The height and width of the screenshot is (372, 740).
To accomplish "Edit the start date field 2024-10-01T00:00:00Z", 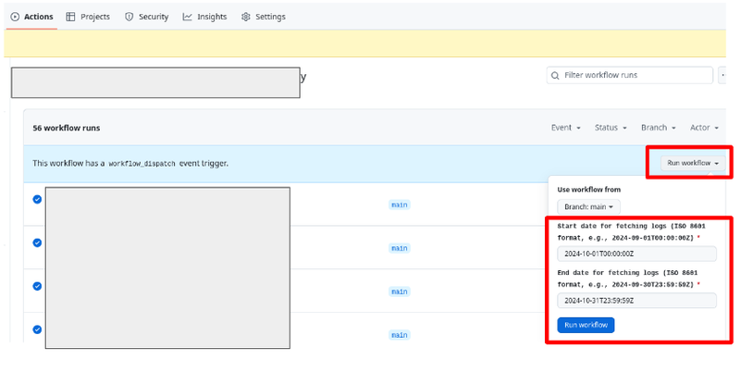I will click(636, 254).
